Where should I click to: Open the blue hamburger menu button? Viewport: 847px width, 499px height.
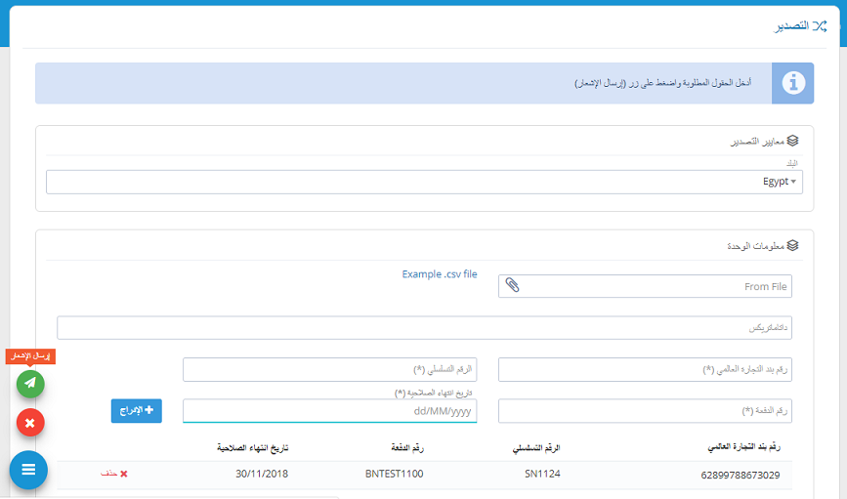pos(28,470)
